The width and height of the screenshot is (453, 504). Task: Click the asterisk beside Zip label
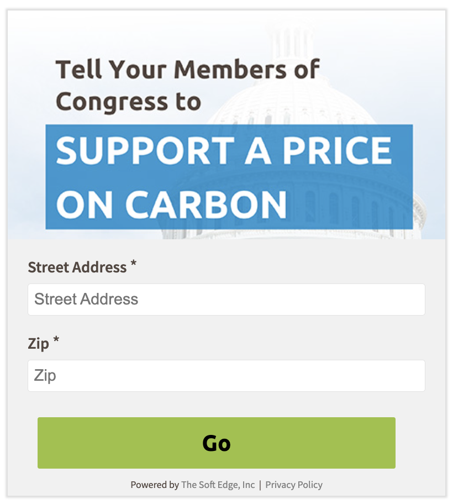pyautogui.click(x=56, y=340)
